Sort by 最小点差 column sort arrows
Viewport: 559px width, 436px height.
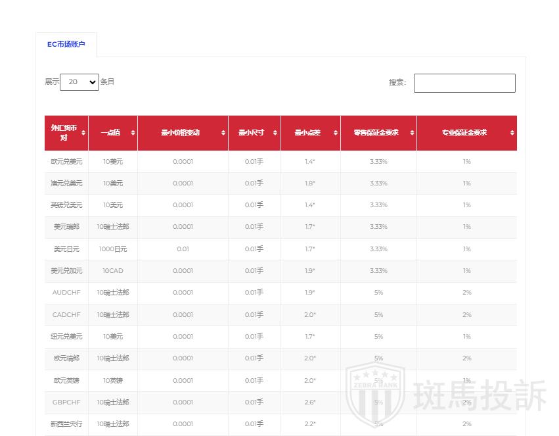[336, 133]
